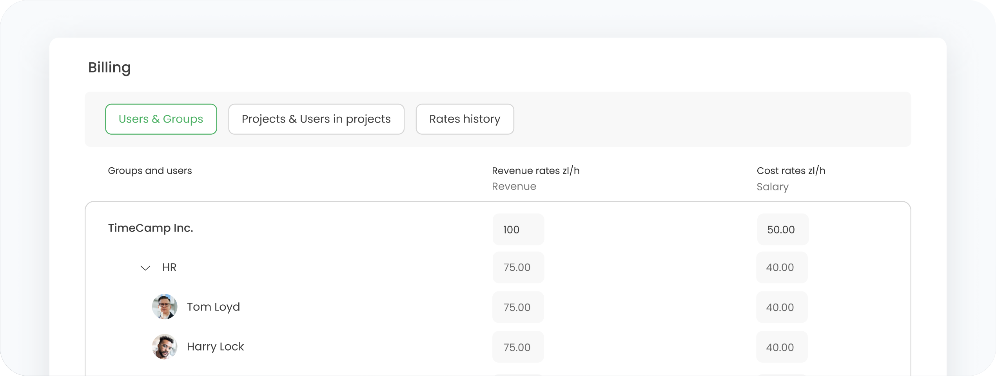The width and height of the screenshot is (996, 376).
Task: Open the Projects & Users in projects tab
Action: (x=316, y=119)
